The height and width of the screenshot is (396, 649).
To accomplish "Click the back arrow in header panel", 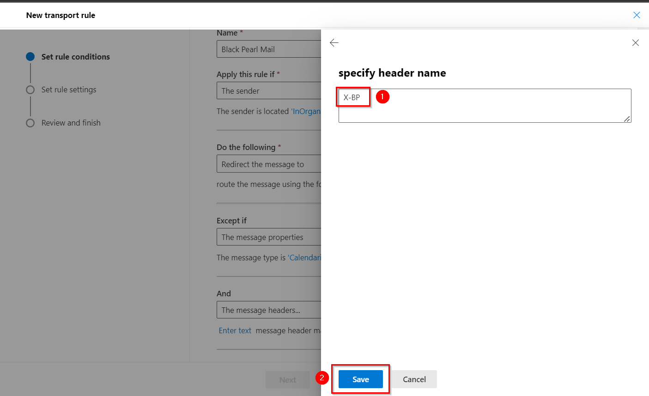I will pyautogui.click(x=334, y=43).
